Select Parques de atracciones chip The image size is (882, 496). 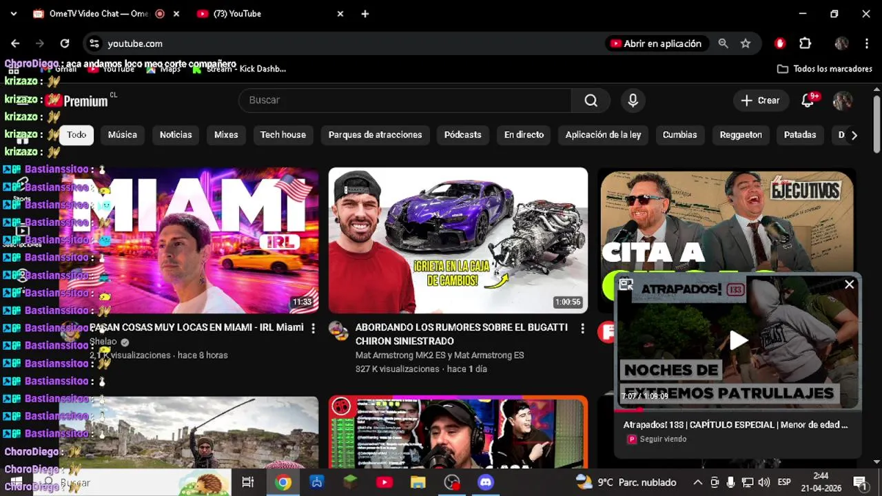pyautogui.click(x=375, y=135)
